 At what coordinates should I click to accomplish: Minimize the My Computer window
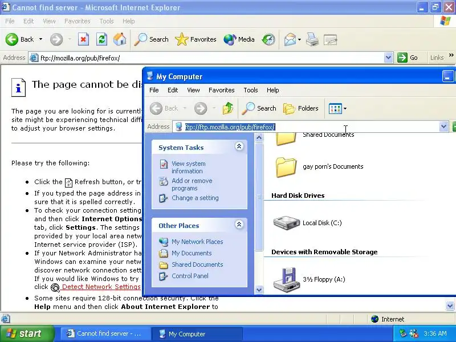coord(447,76)
